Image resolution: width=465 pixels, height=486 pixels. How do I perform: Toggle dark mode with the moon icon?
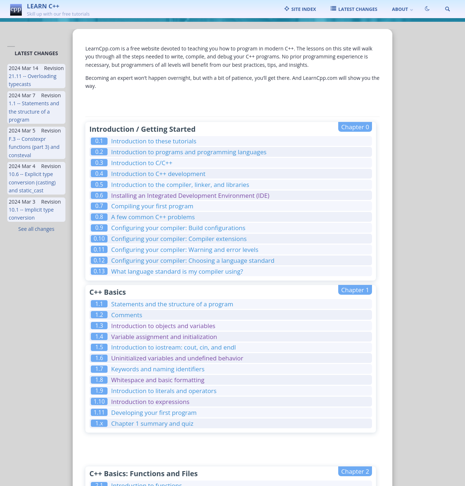click(427, 9)
